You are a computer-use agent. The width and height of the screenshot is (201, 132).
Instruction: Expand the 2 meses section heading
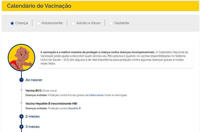32,116
